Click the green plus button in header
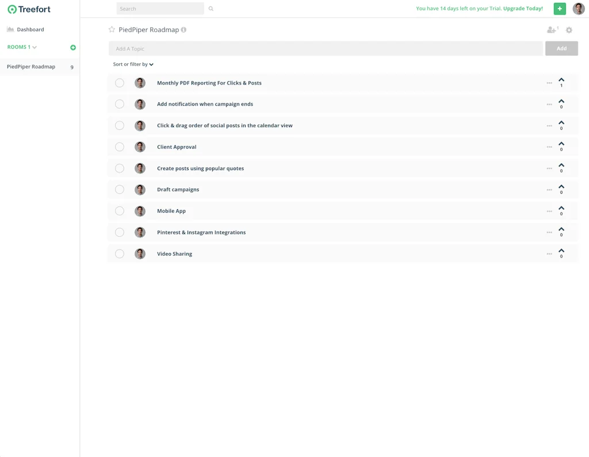Viewport: 589px width, 457px height. [559, 9]
